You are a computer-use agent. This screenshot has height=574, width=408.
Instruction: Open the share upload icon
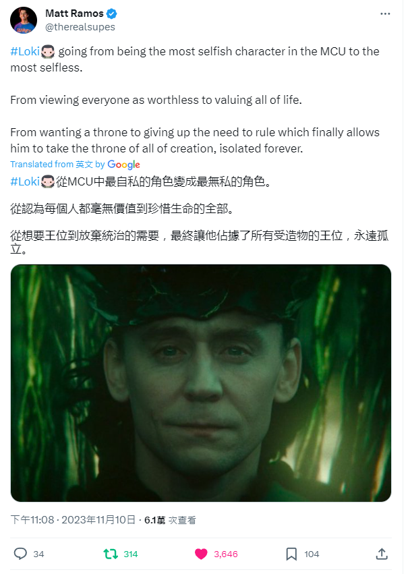(x=382, y=554)
